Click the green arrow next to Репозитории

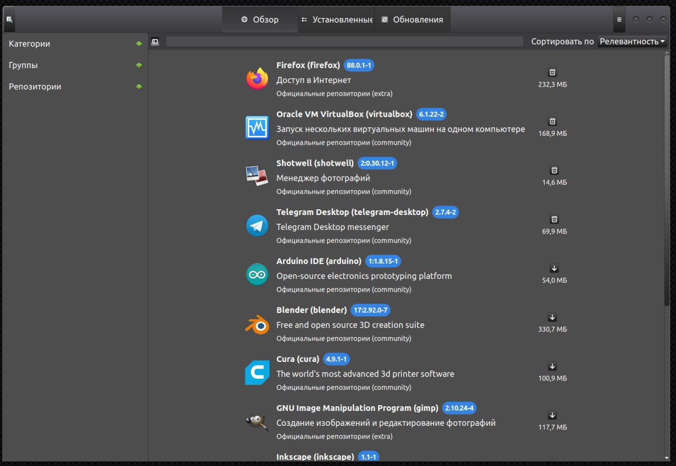coord(139,87)
